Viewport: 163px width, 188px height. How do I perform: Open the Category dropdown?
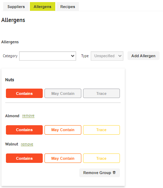pos(48,56)
